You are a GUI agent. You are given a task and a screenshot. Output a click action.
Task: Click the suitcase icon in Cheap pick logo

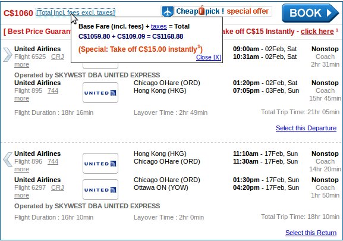pos(202,10)
